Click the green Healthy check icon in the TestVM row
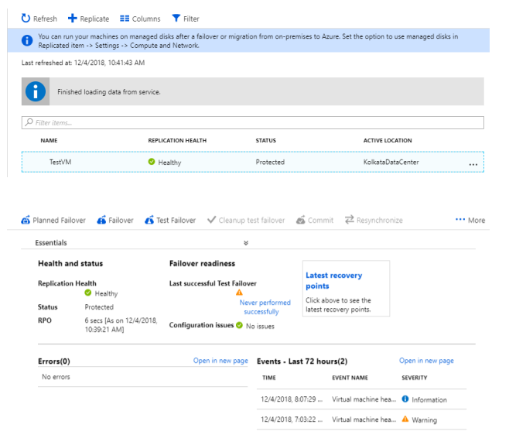The image size is (509, 445). coord(152,162)
